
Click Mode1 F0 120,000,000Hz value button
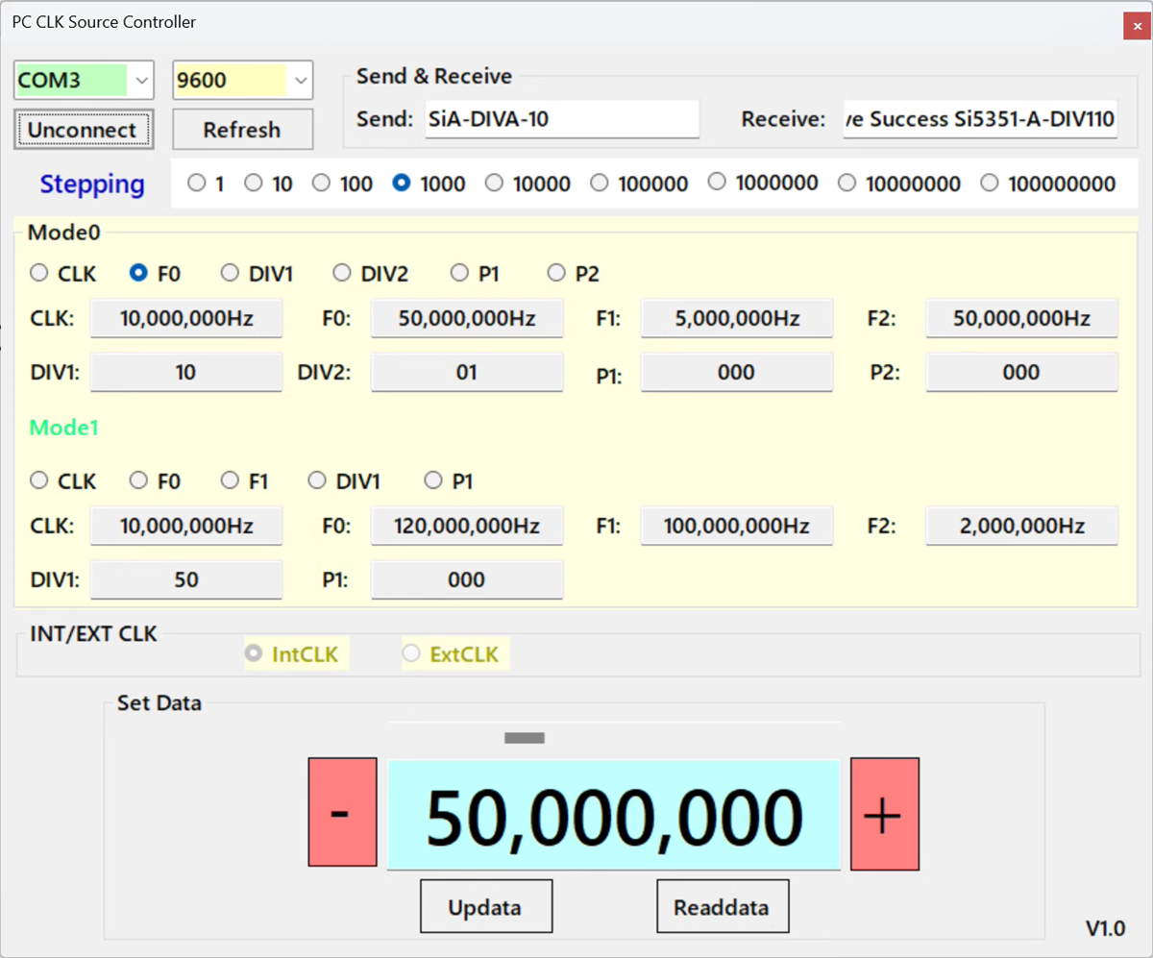pos(467,526)
